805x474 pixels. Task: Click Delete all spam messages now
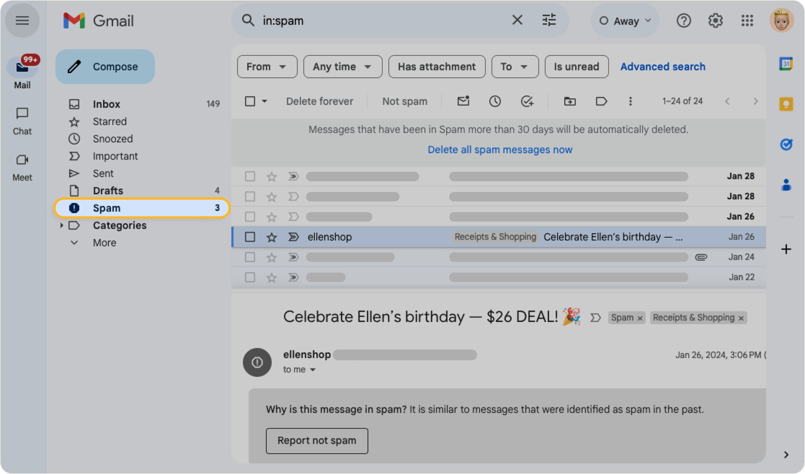point(500,149)
